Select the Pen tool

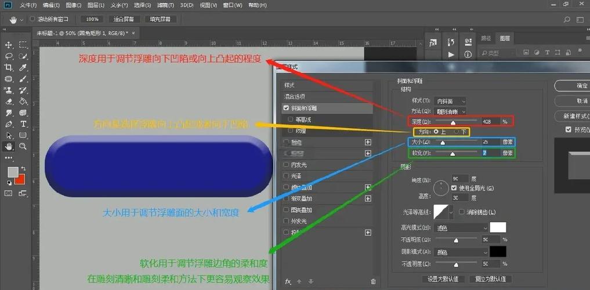8,124
